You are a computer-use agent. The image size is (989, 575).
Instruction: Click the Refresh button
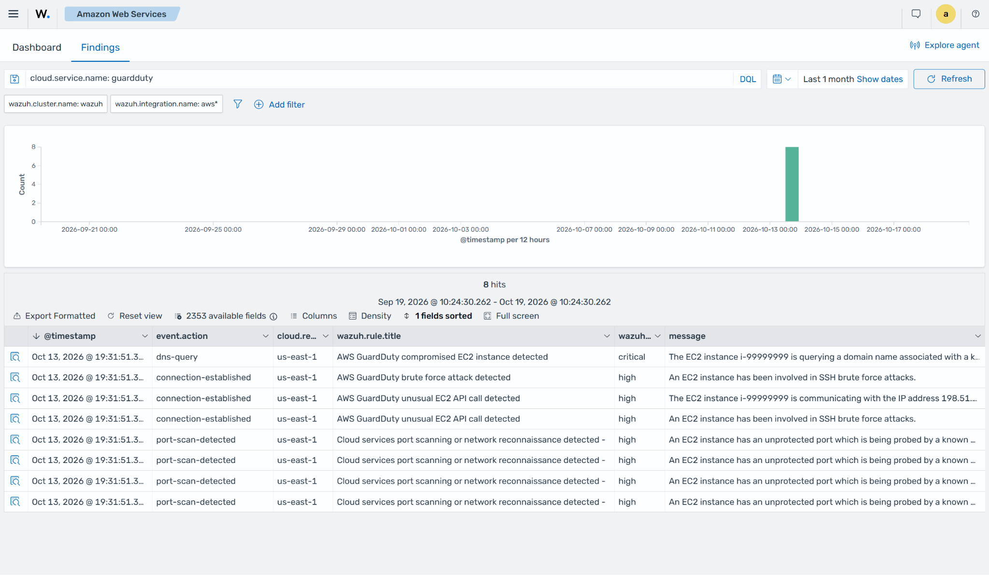click(x=949, y=79)
